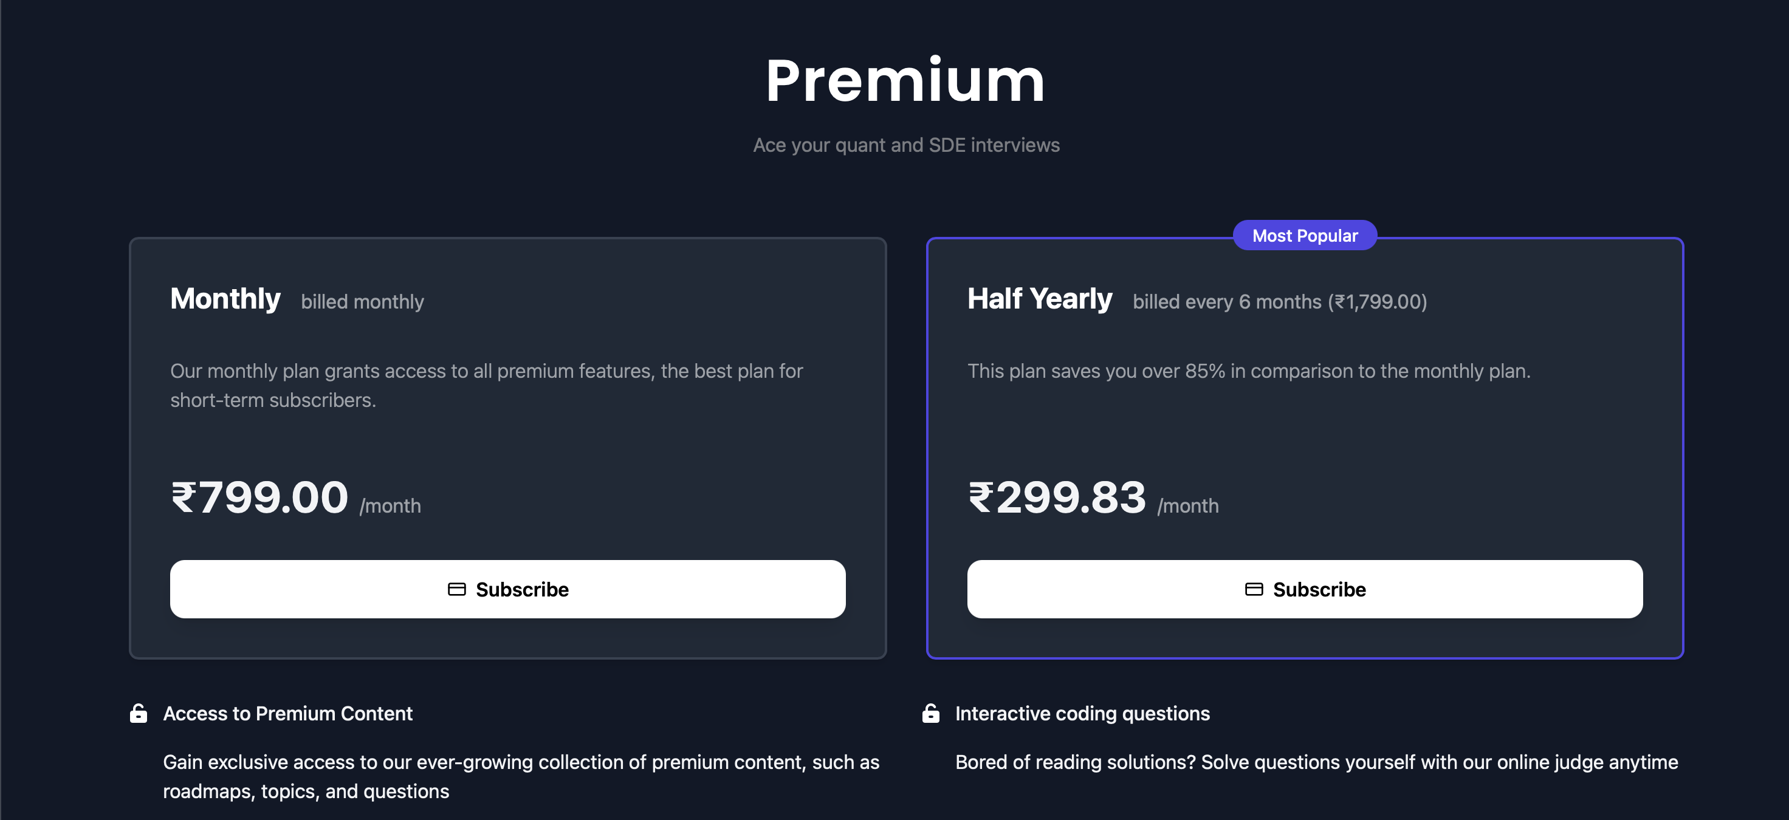The width and height of the screenshot is (1789, 820).
Task: Click the Interactive coding questions heading
Action: click(x=1082, y=714)
